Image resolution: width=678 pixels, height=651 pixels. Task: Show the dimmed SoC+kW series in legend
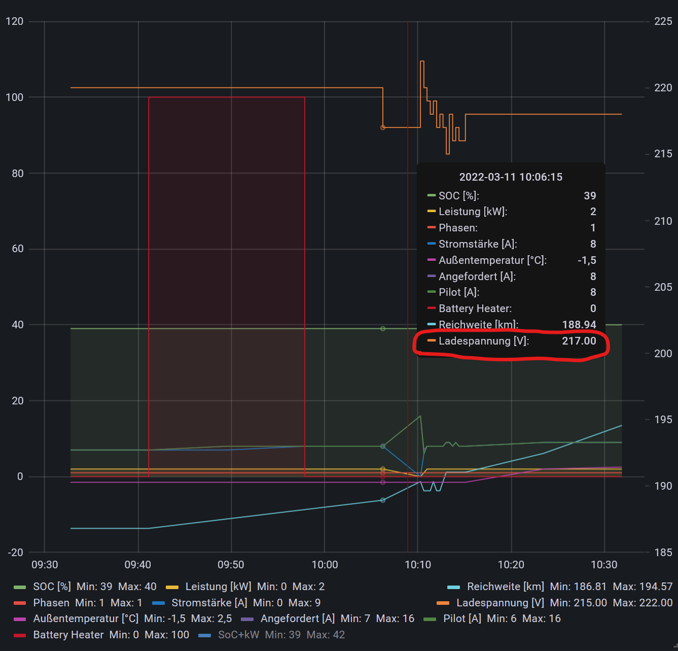point(238,635)
